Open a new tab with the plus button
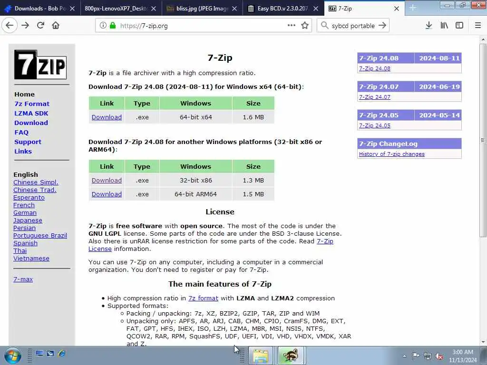Image resolution: width=487 pixels, height=365 pixels. (413, 8)
